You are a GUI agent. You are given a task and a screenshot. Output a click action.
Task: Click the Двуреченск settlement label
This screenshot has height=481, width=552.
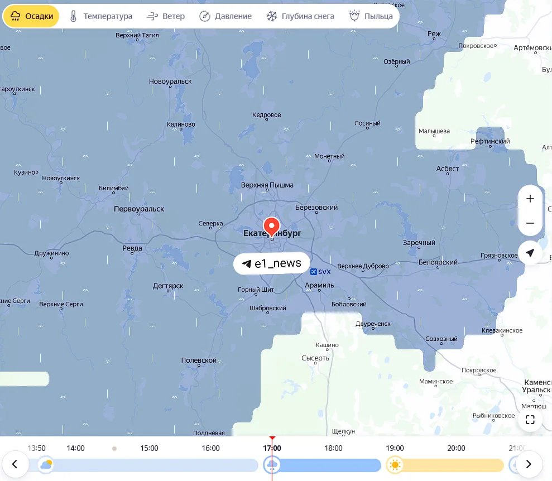tap(373, 324)
